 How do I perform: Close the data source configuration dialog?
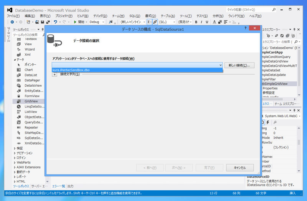tap(254, 28)
